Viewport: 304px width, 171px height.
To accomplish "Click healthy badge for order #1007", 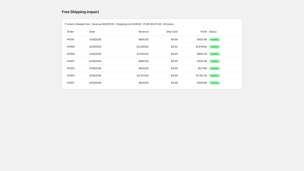I will [215, 61].
